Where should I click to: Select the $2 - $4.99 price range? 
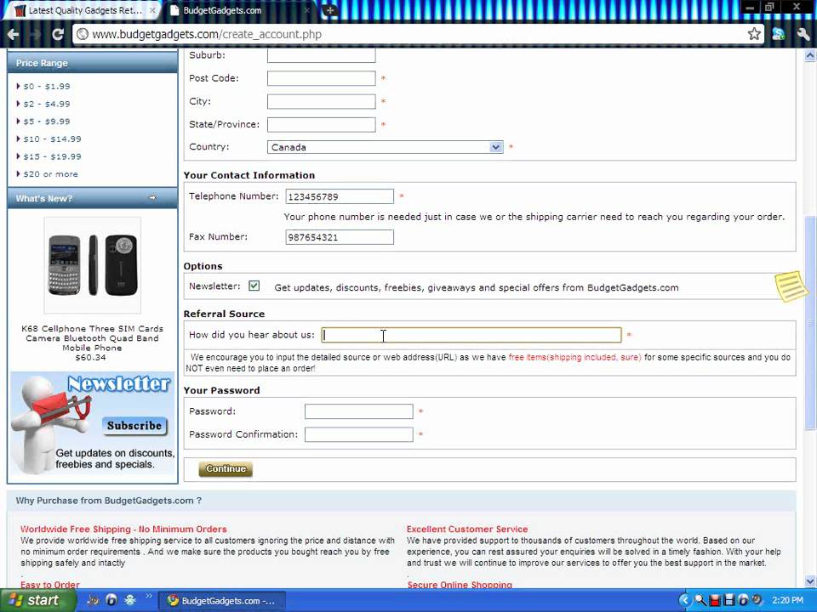(x=46, y=104)
